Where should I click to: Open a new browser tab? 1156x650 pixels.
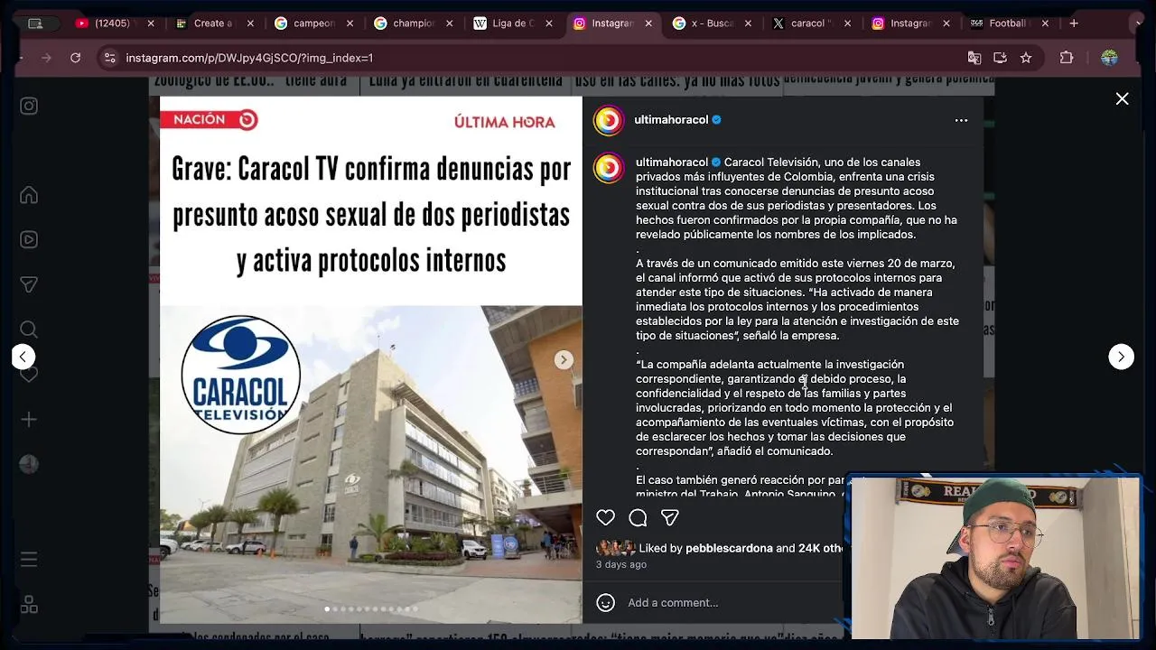[x=1074, y=23]
